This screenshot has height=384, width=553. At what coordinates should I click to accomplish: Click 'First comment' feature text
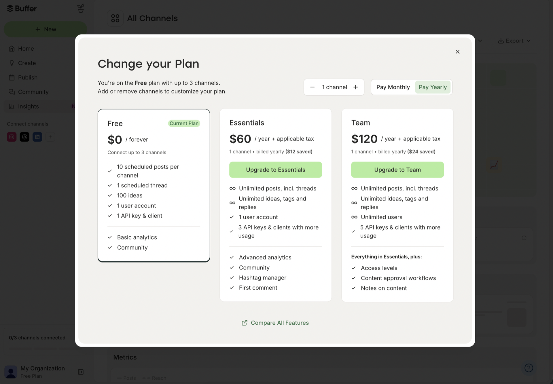point(258,288)
